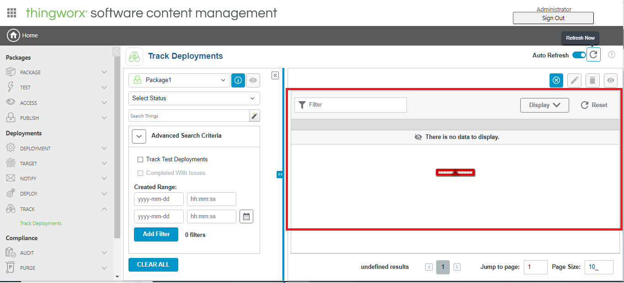Screen dimensions: 624x283
Task: Open the Track Deployments page from sidebar
Action: (x=41, y=223)
